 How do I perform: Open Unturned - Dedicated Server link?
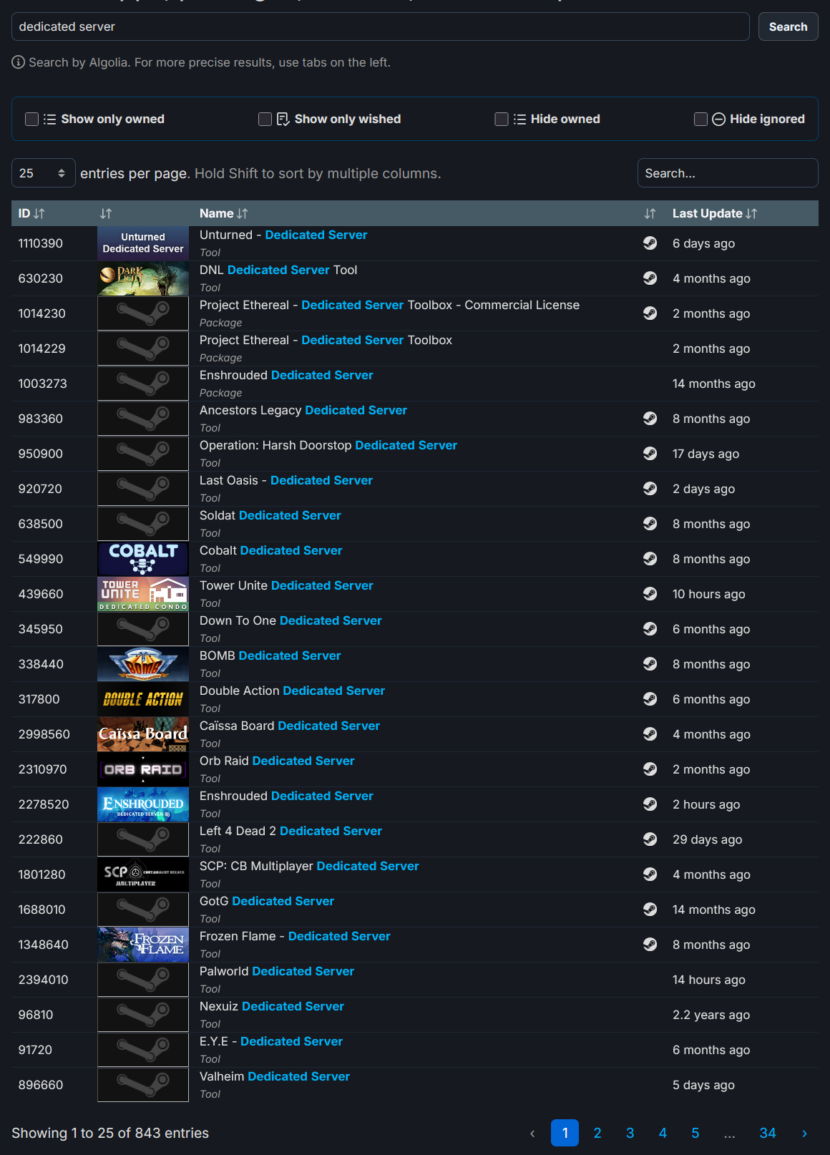(283, 235)
